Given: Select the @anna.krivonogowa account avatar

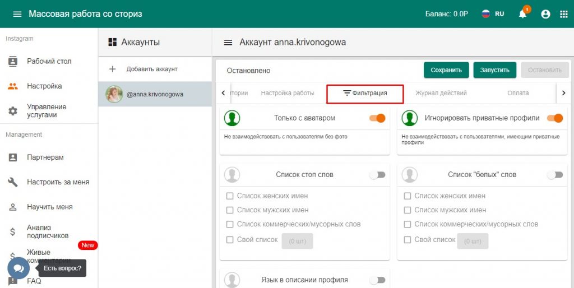Looking at the screenshot, I should (x=114, y=94).
